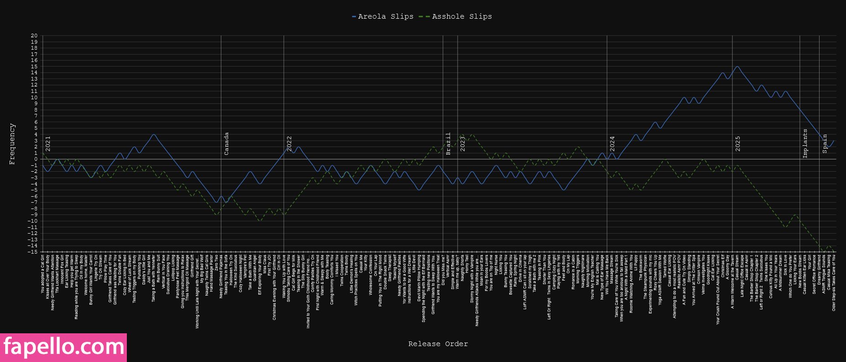Select the 2023 vertical marker label
The height and width of the screenshot is (362, 846).
(463, 144)
